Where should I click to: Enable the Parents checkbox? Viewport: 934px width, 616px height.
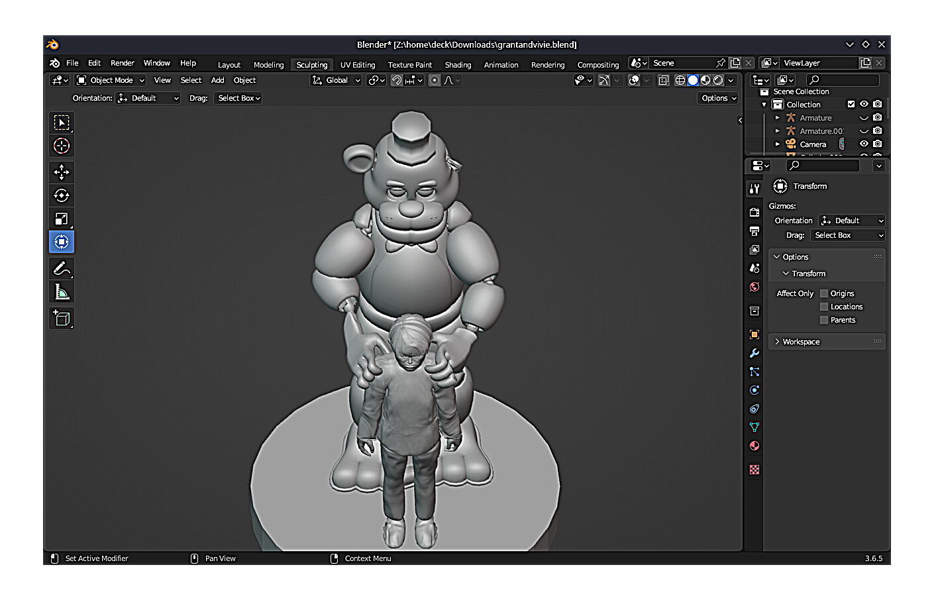pos(824,320)
